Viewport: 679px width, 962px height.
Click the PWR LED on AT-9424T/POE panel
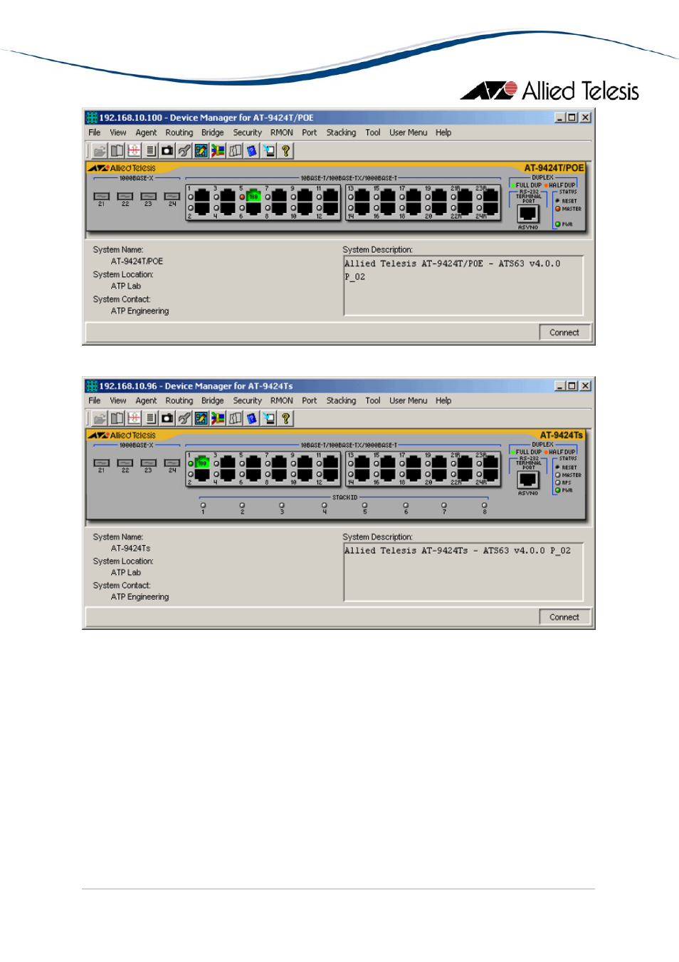coord(558,224)
